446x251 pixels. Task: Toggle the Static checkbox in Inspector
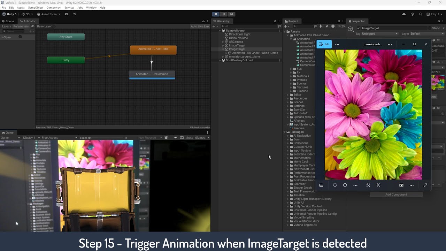coord(430,28)
